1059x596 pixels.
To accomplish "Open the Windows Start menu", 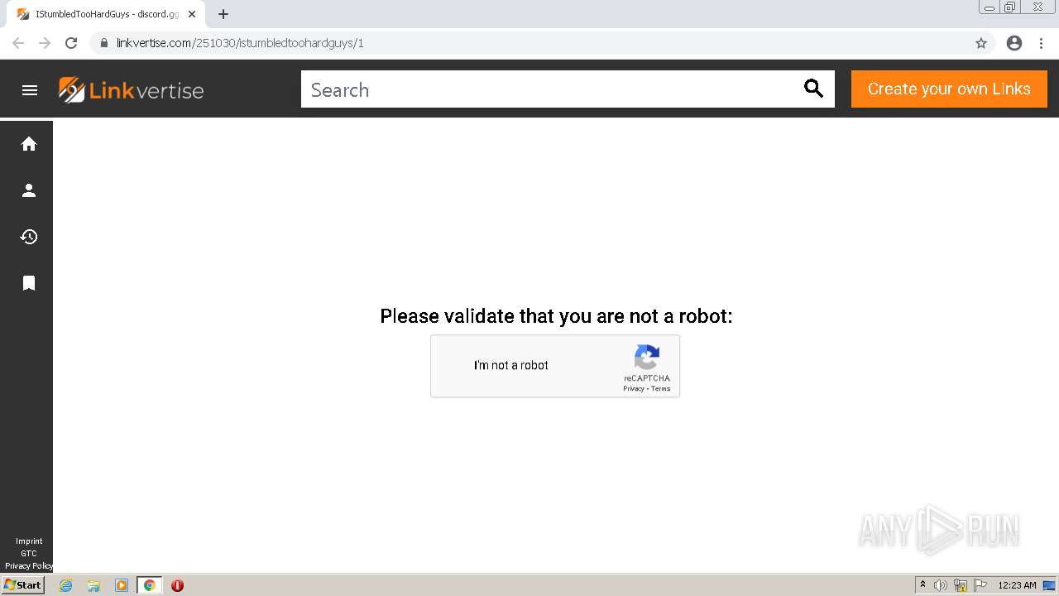I will [22, 585].
